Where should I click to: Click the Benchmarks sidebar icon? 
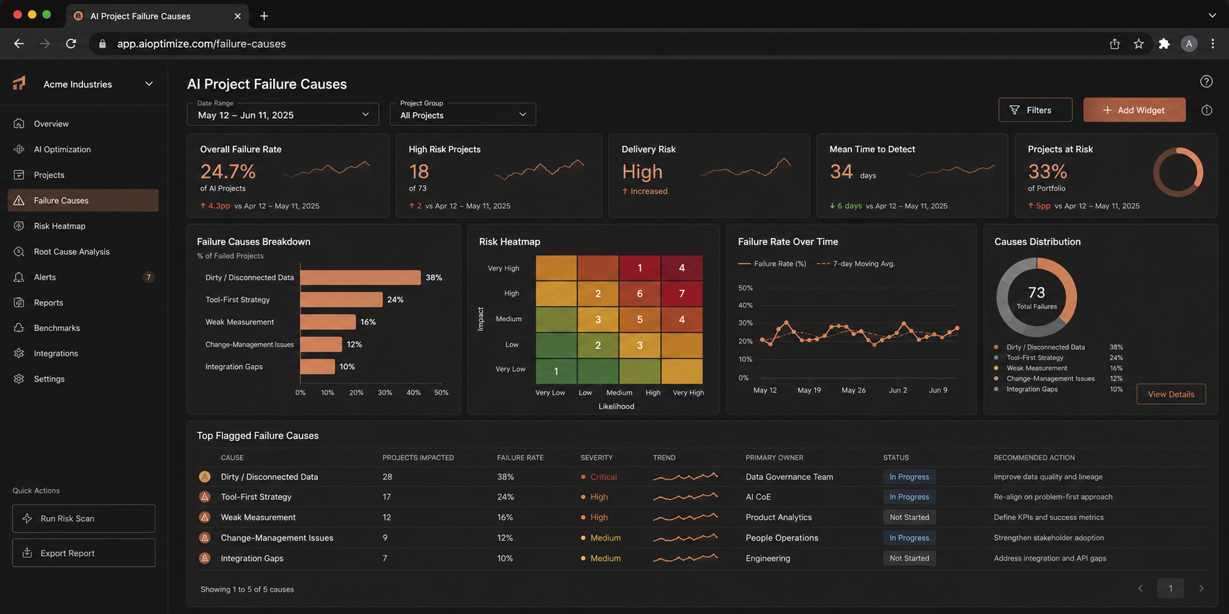point(19,328)
